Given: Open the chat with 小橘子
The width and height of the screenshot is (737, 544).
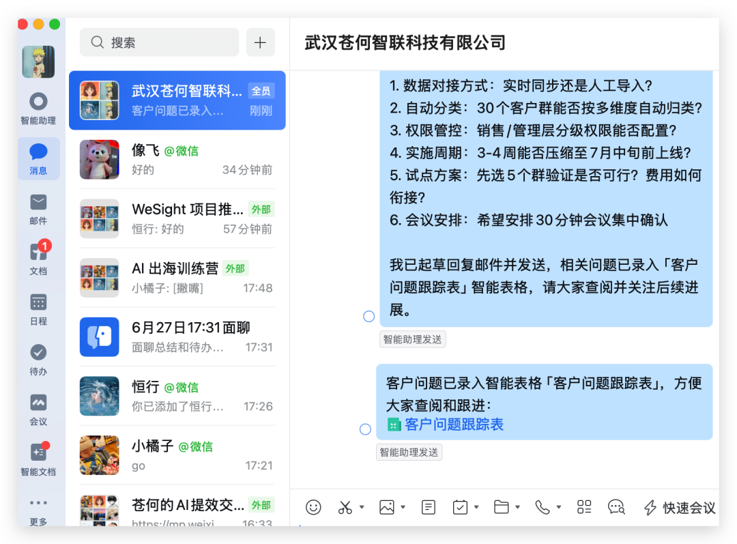Looking at the screenshot, I should [x=177, y=455].
